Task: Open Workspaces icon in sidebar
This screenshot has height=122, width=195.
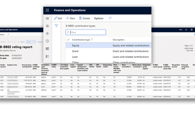Action: click(47, 49)
